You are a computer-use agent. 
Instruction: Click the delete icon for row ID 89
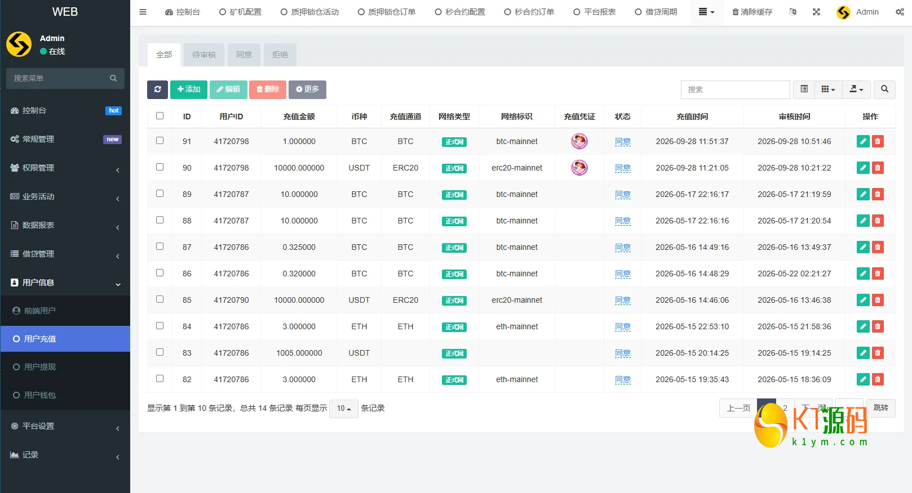click(x=878, y=194)
